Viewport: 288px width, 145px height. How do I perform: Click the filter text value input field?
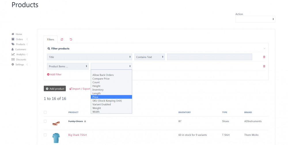click(209, 57)
